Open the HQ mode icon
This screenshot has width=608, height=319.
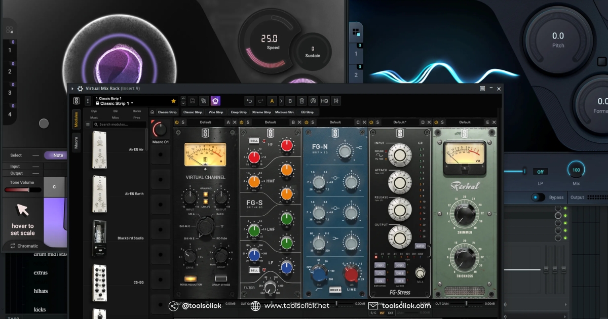pyautogui.click(x=325, y=101)
